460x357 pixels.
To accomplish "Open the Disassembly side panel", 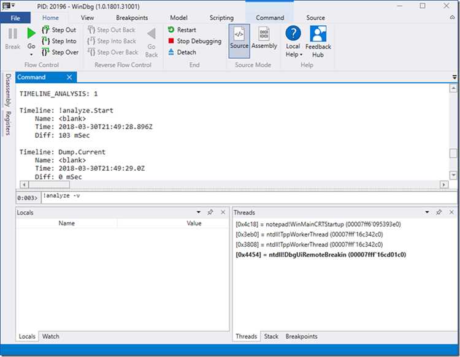I will pyautogui.click(x=8, y=90).
